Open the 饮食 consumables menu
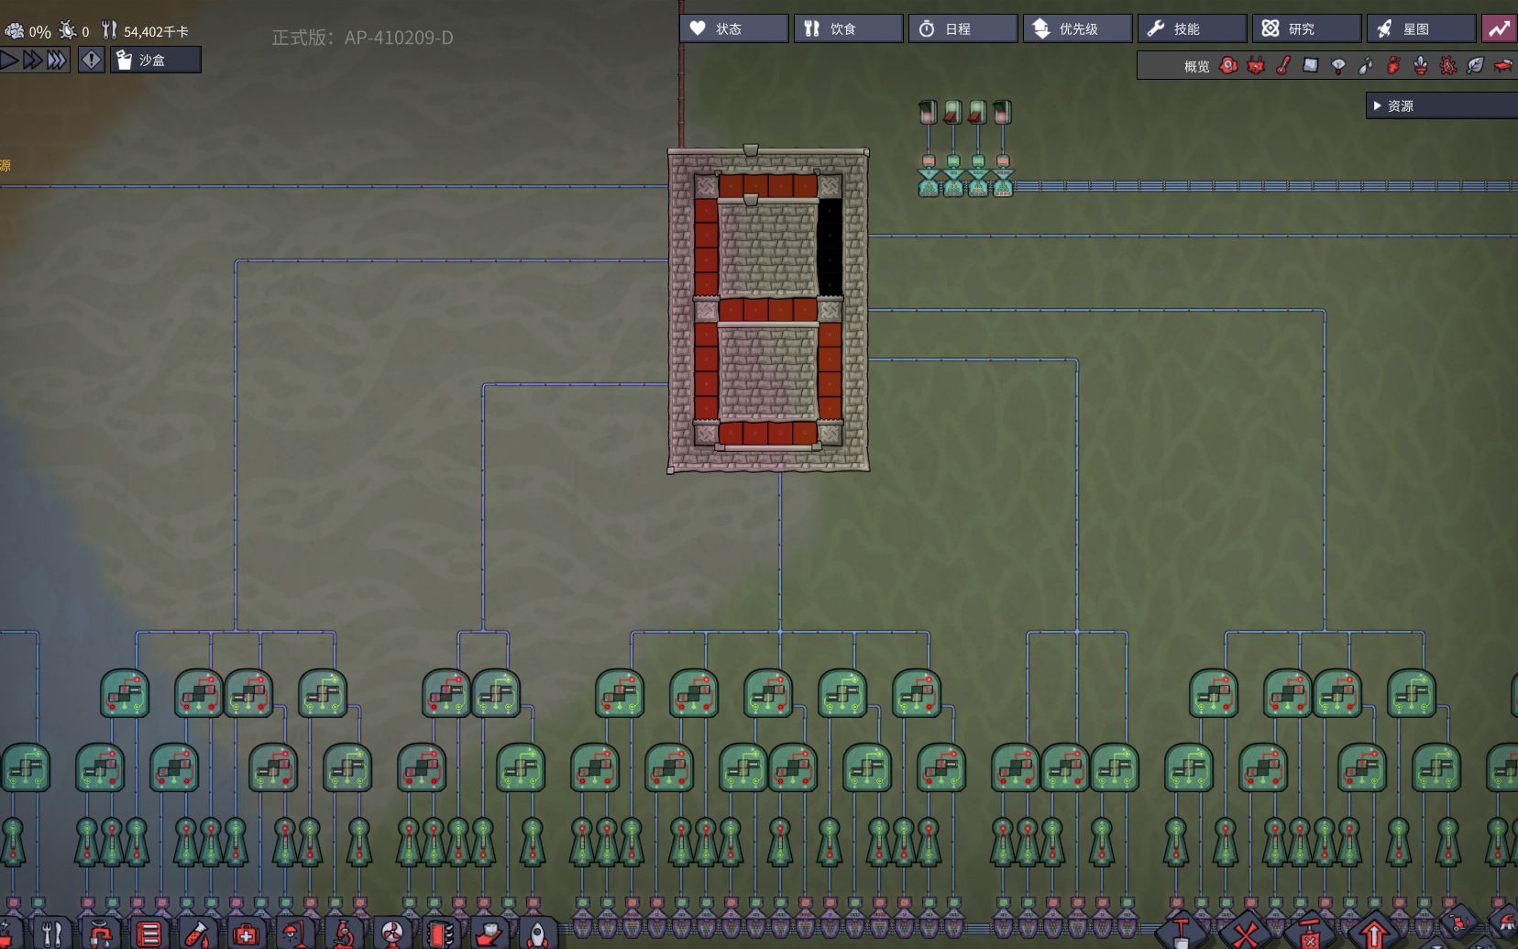Screen dimensions: 1518x949 (x=848, y=28)
